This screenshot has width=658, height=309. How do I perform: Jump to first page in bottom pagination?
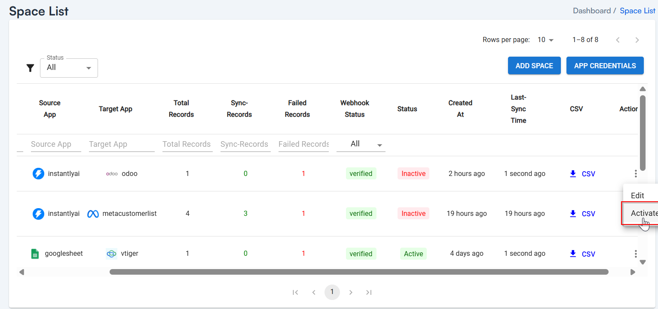[295, 292]
